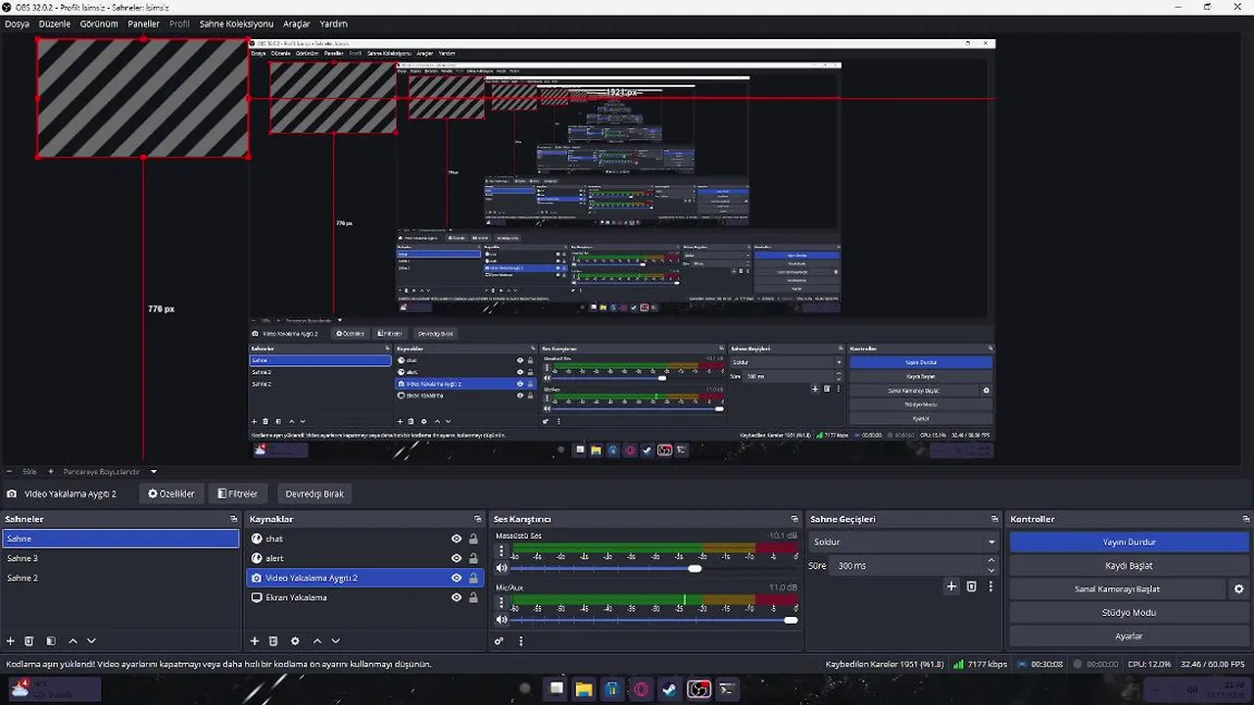Start virtual camera with Sanal Kamerayı Başlat
1254x705 pixels.
(x=1117, y=589)
